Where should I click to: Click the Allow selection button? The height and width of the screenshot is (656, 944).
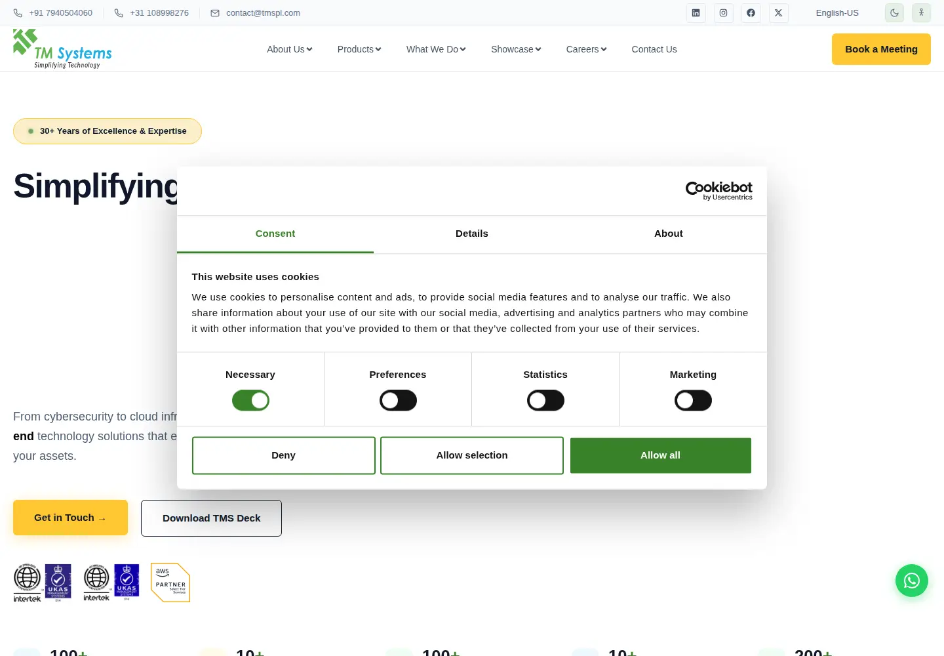coord(472,455)
